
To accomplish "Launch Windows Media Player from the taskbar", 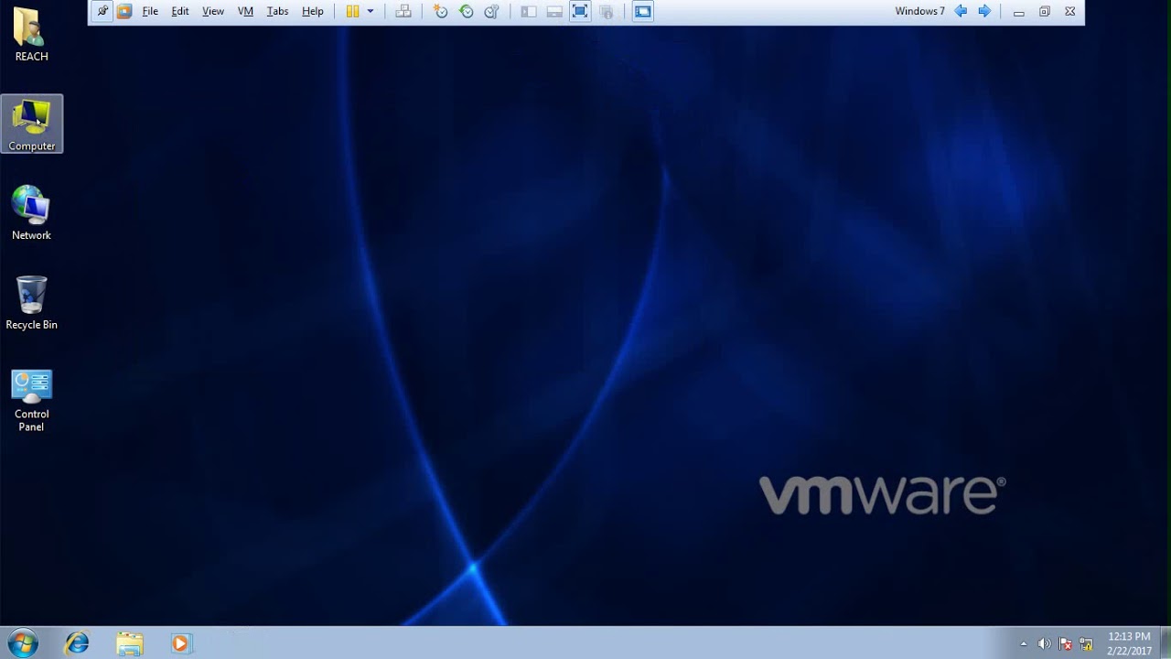I will [180, 643].
